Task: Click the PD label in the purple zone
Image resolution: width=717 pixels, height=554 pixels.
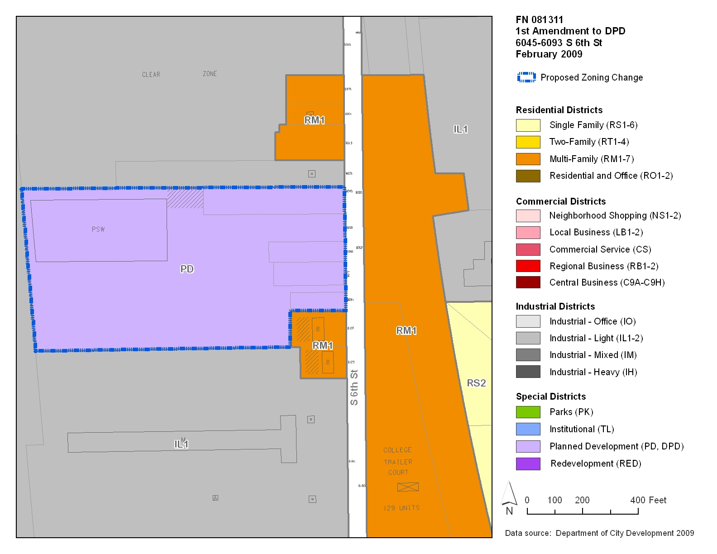Action: 187,269
